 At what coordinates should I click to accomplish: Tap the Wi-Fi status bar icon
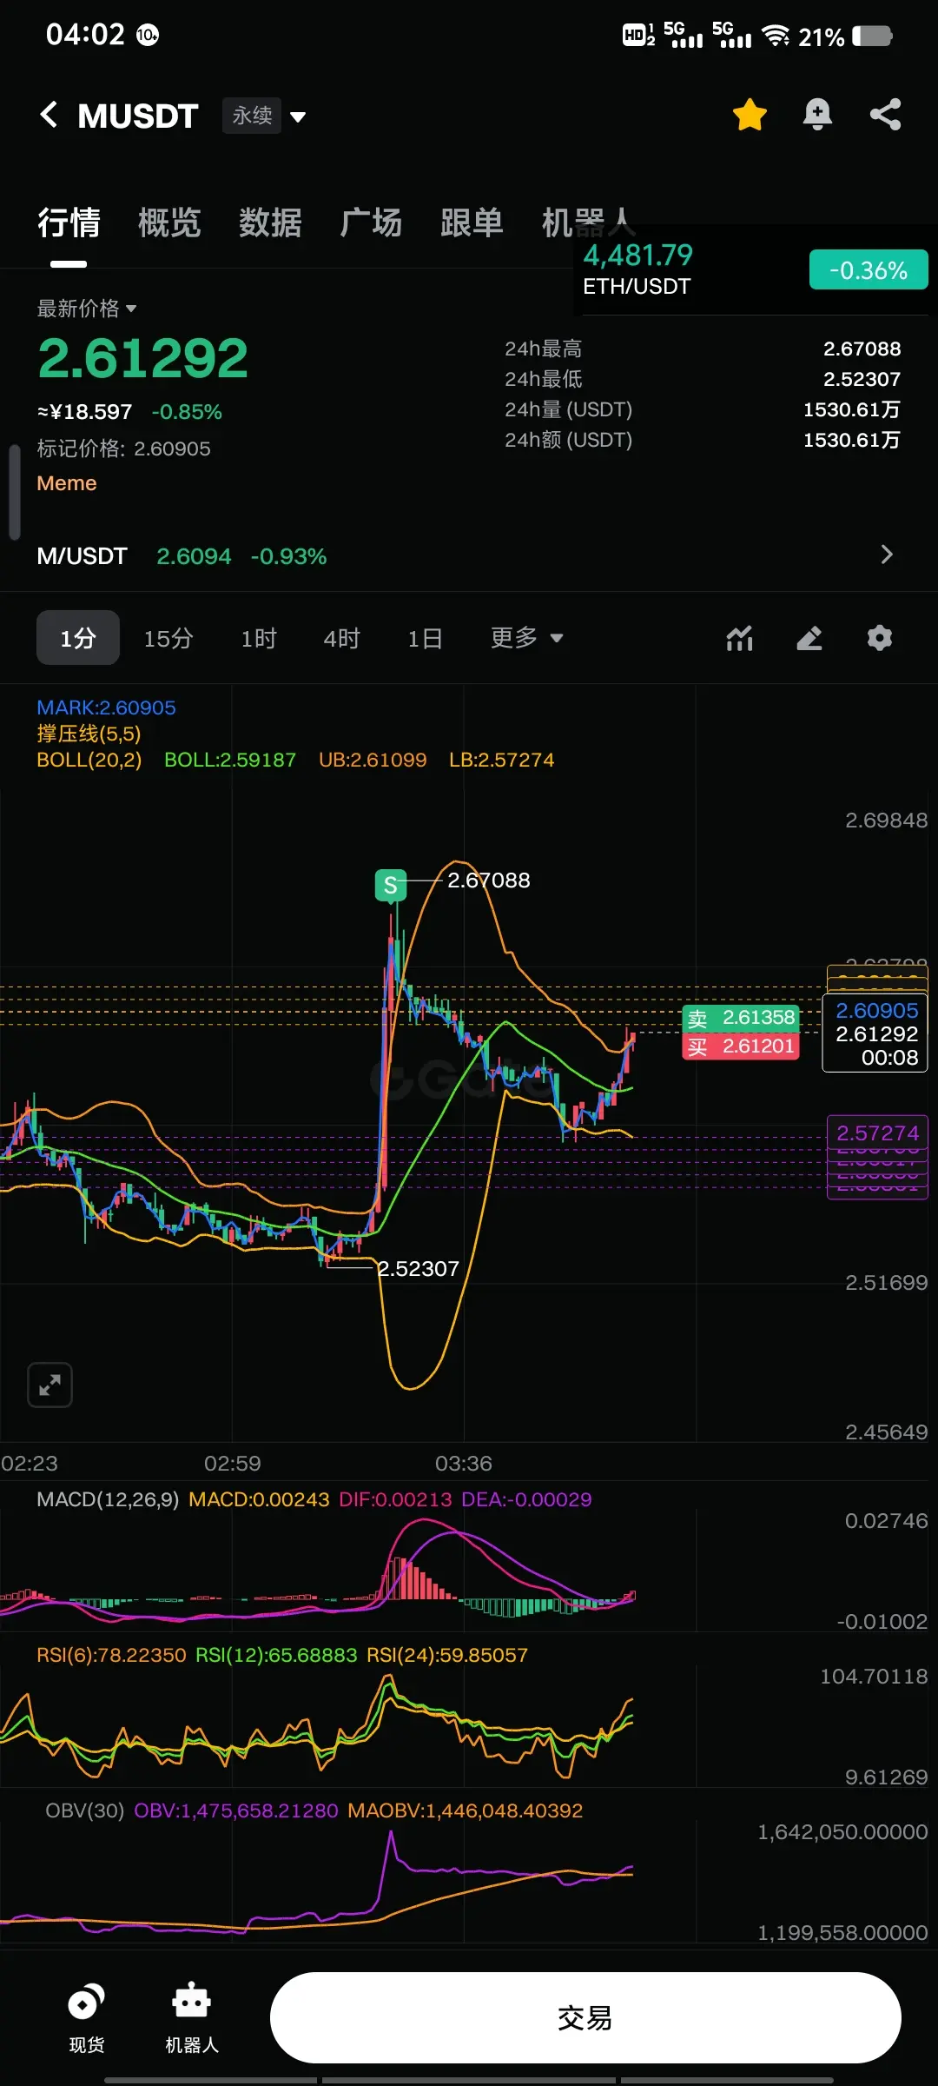(x=776, y=36)
